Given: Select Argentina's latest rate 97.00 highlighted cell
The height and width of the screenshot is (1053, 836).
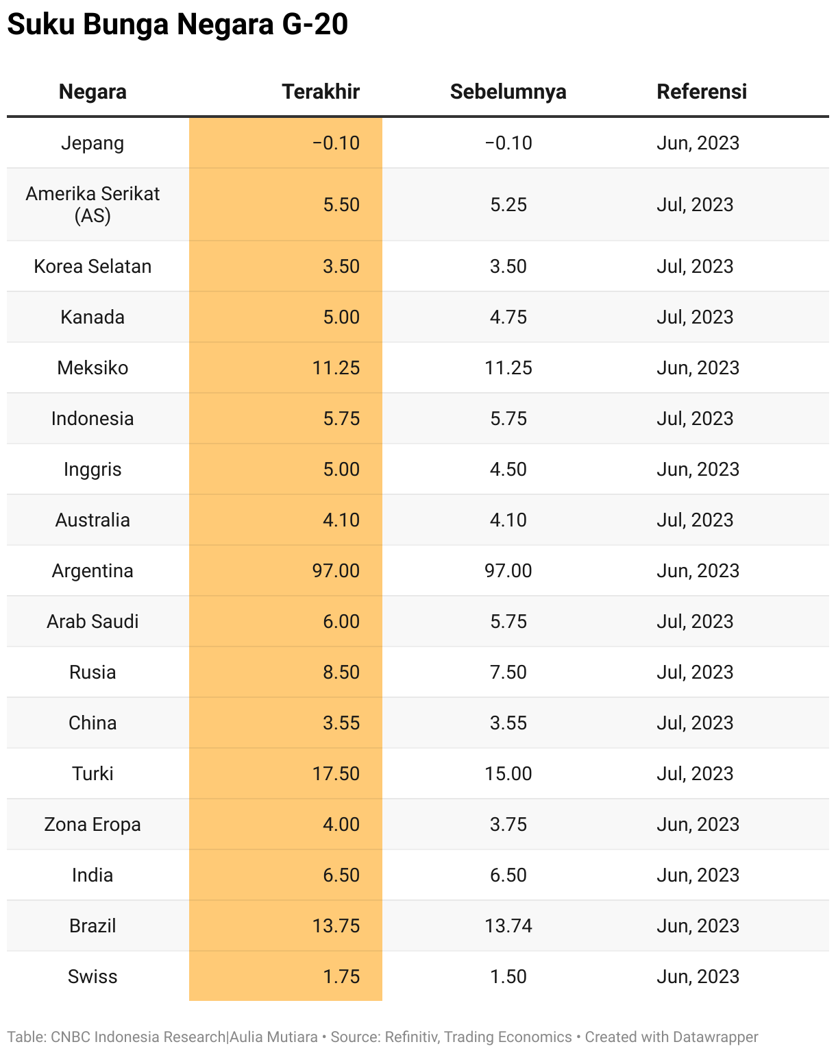Looking at the screenshot, I should (x=286, y=571).
